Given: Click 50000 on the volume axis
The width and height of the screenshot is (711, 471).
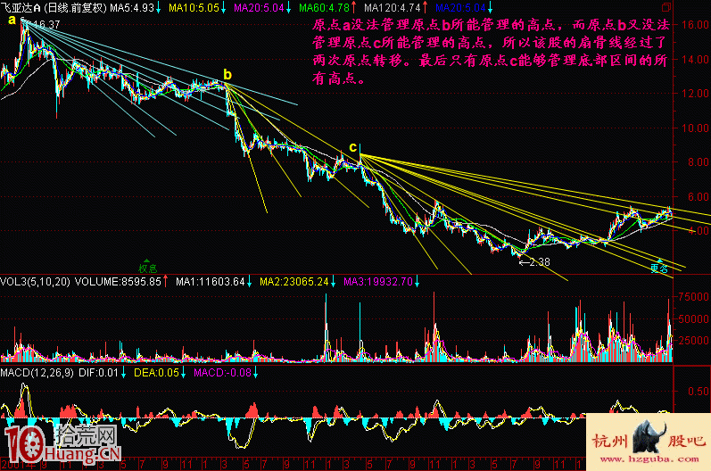Looking at the screenshot, I should pyautogui.click(x=693, y=318).
